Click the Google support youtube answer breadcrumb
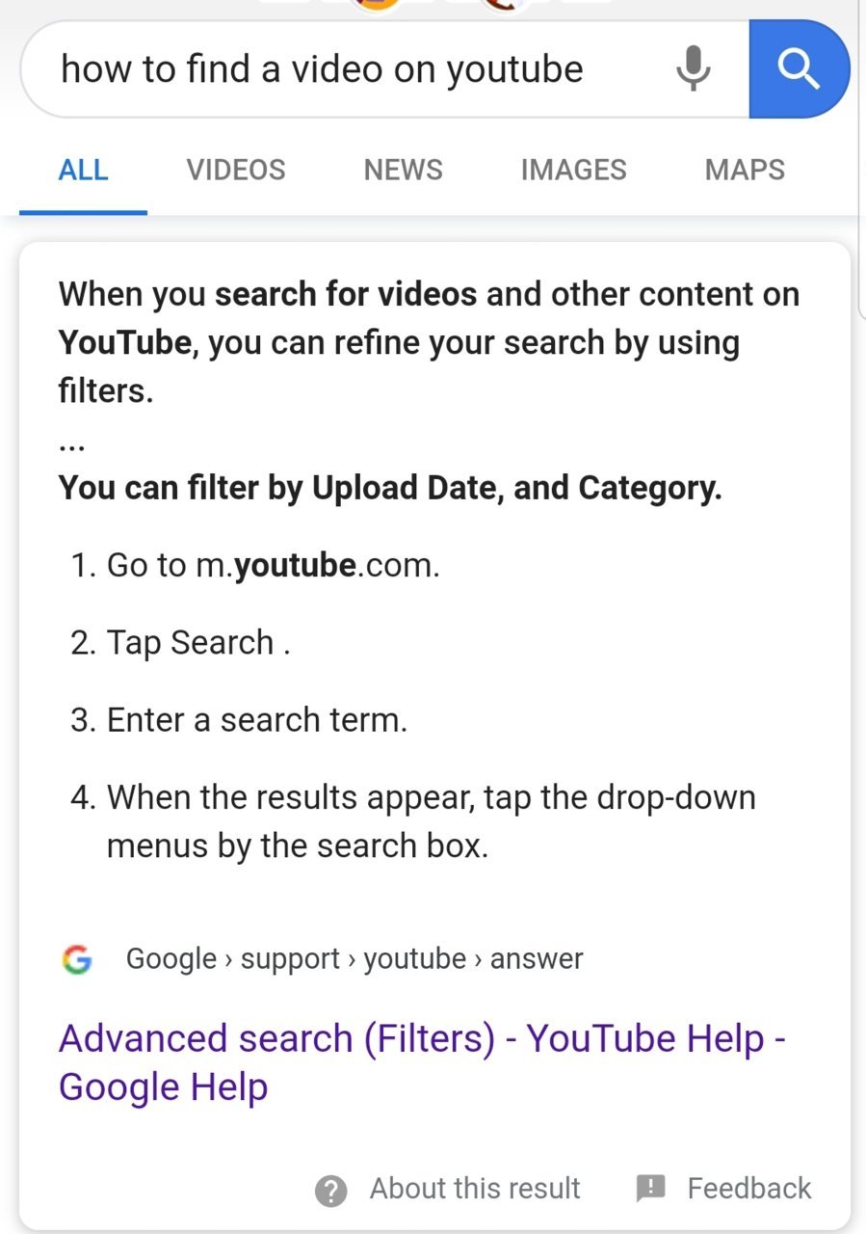This screenshot has width=866, height=1234. pos(354,959)
